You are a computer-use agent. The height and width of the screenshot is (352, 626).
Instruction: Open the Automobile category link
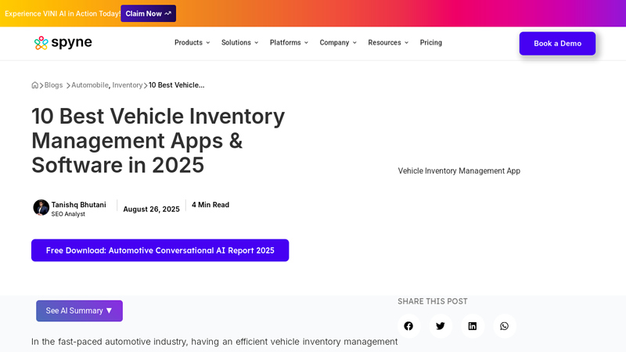click(90, 85)
